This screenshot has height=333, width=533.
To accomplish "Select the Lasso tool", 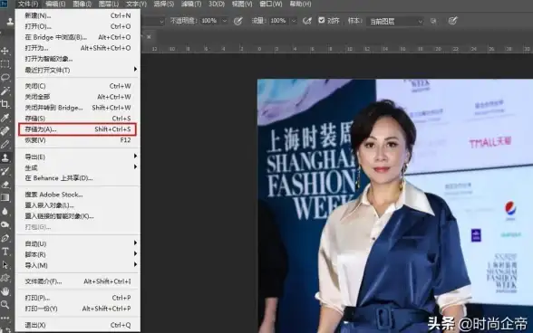I will pyautogui.click(x=5, y=78).
